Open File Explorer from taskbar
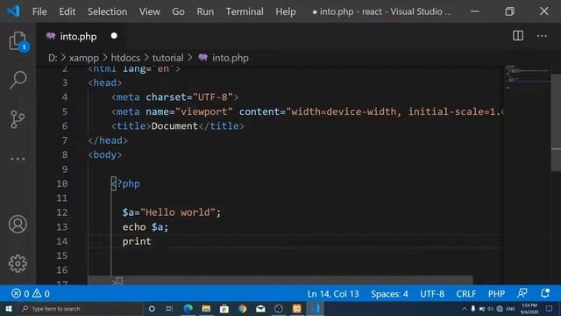Screen dimensions: 561x316 click(x=206, y=308)
